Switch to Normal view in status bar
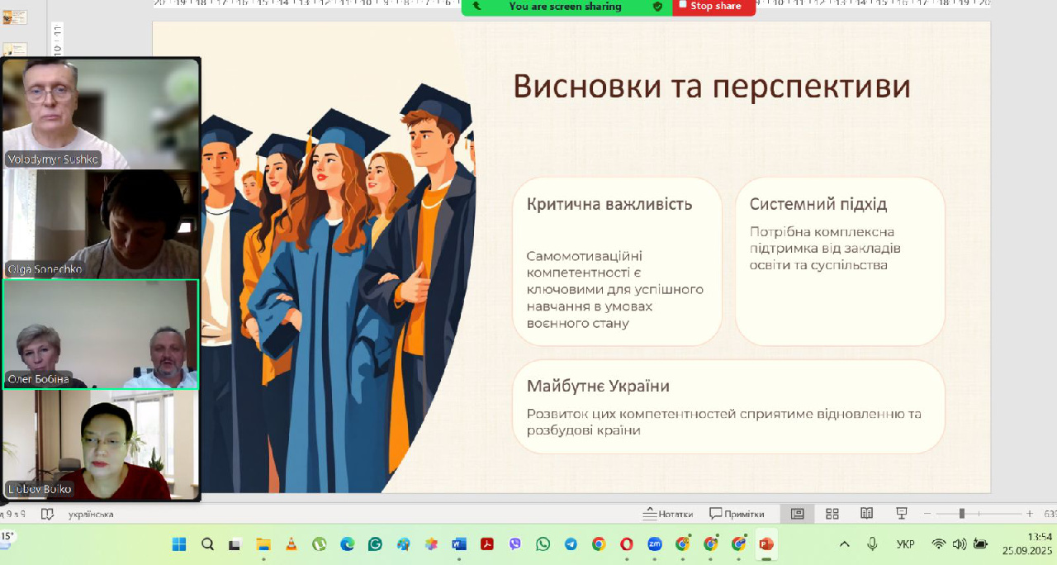 tap(797, 514)
